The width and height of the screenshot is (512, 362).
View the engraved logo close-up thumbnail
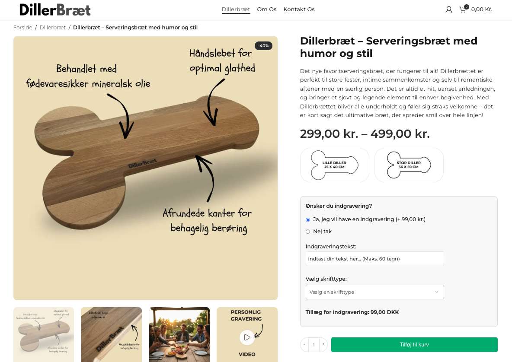click(x=111, y=334)
